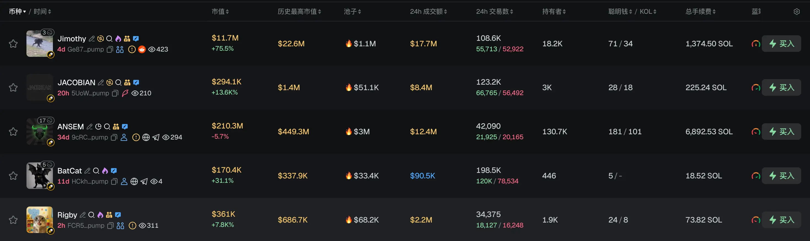Open the BatCat Telegram icon
The image size is (810, 241).
[x=144, y=181]
